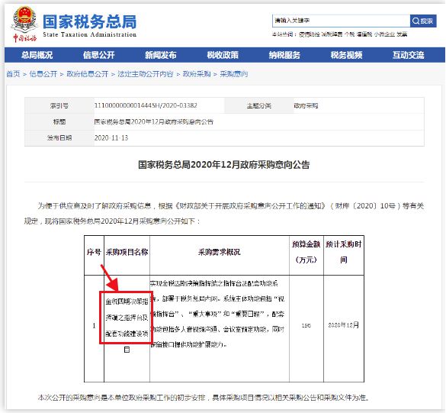Focus the 请输入关键字 keyword search field
Viewport: 446px width, 413px height.
tap(341, 21)
